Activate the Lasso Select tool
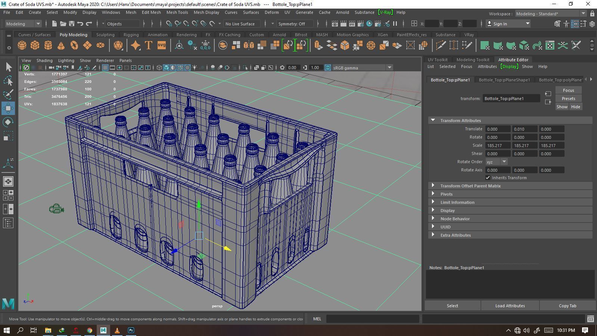 click(8, 81)
